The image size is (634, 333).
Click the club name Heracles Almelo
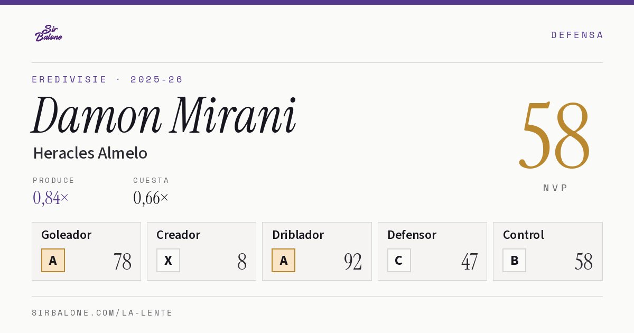[90, 153]
